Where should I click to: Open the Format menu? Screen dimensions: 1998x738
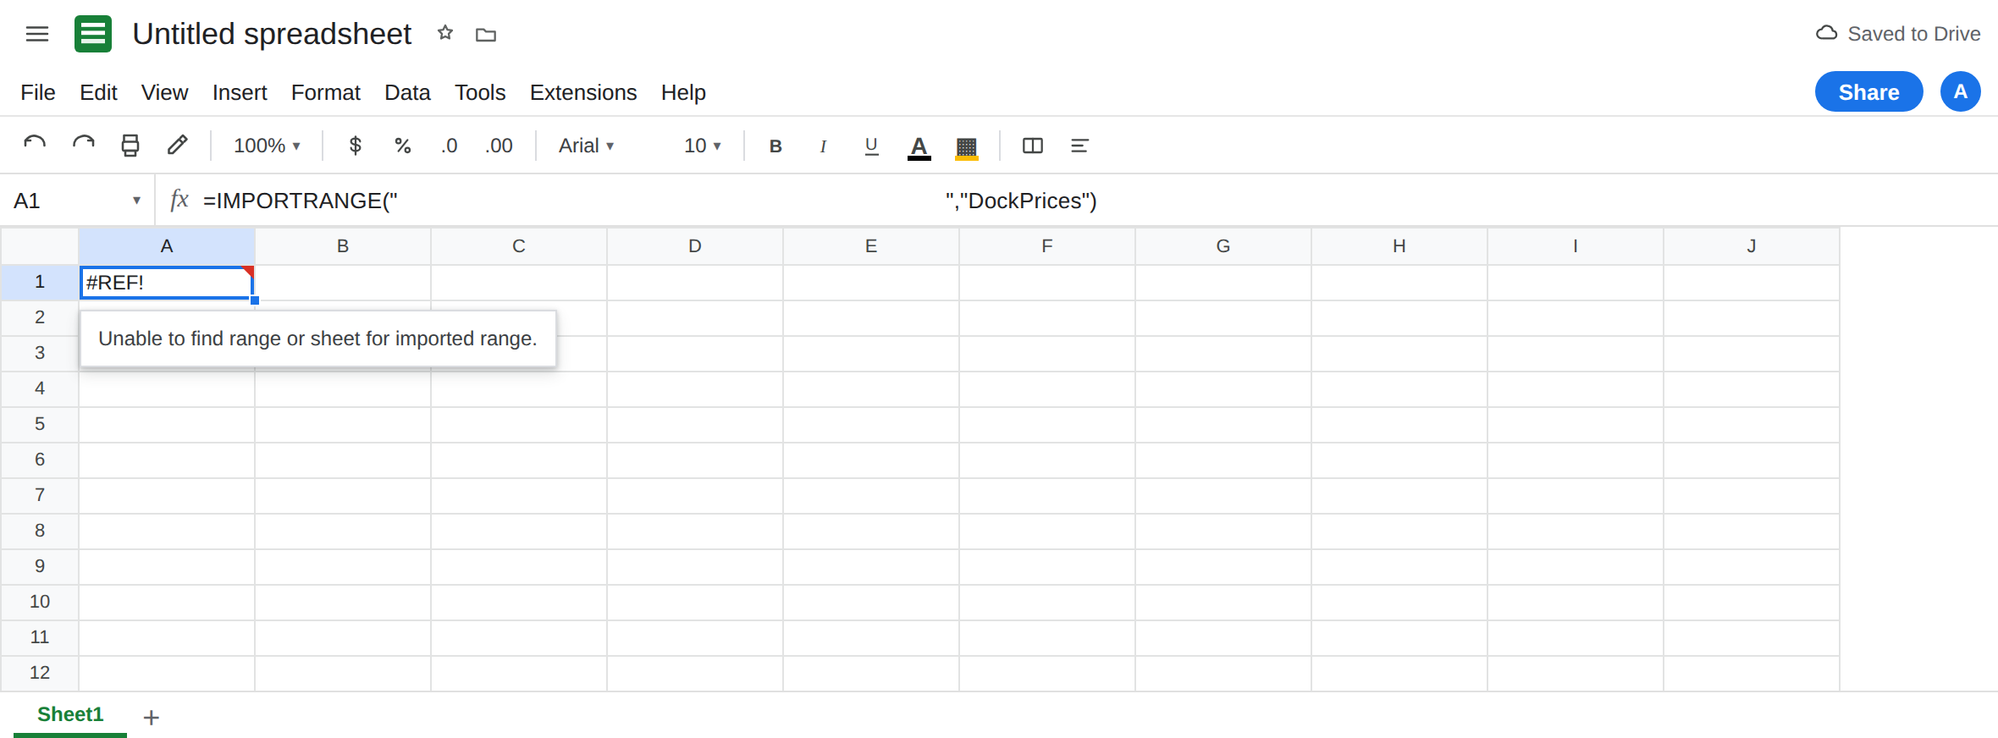pyautogui.click(x=326, y=92)
